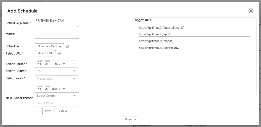Click the Next button

coord(48,111)
